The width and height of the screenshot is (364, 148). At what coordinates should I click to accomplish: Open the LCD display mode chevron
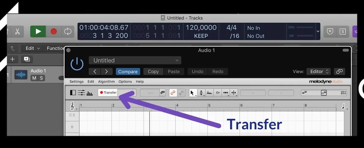(x=318, y=31)
